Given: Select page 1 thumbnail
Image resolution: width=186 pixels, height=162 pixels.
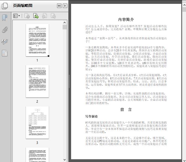Looking at the screenshot, I should coord(37,40).
